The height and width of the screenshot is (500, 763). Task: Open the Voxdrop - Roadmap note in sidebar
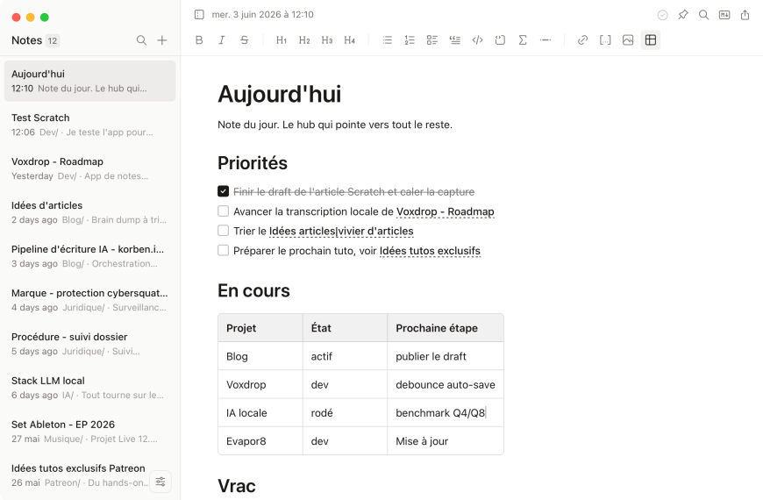tap(90, 168)
